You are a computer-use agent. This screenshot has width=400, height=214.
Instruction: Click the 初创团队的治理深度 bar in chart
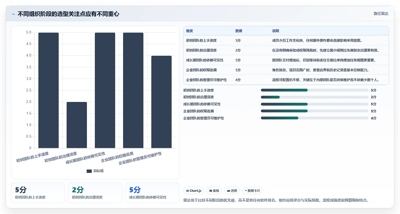point(77,125)
